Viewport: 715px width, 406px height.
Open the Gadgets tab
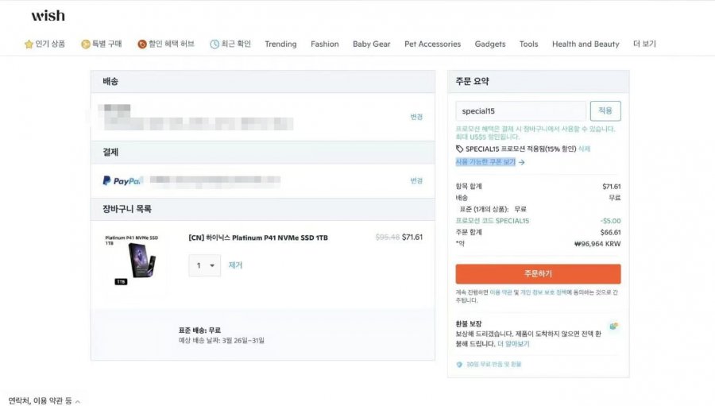coord(489,44)
